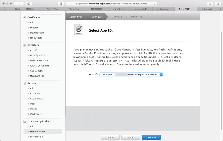Open All under Certificates

pos(31,22)
